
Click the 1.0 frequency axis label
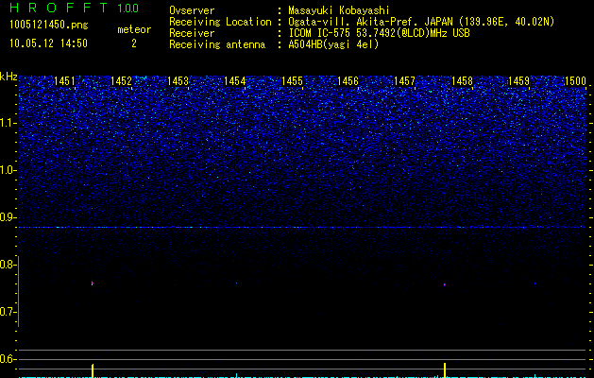coord(8,170)
